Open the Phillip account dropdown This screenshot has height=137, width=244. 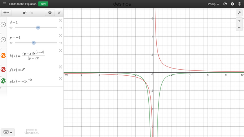coord(213,4)
